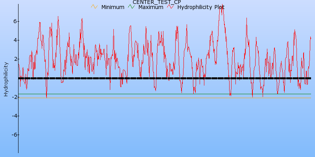Image resolution: width=315 pixels, height=157 pixels.
Task: Click the y-axis tick value -6
Action: (x=15, y=135)
